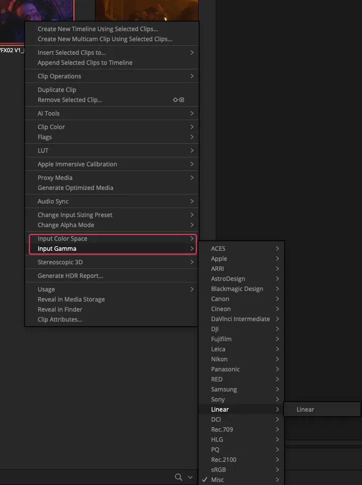The image size is (362, 485).
Task: Open DaVinci Intermediate gamma submenu
Action: pyautogui.click(x=240, y=319)
